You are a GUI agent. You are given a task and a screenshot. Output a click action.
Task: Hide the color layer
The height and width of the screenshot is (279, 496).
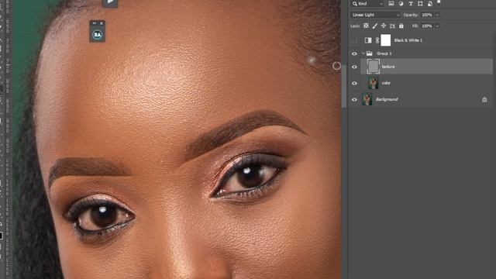(x=354, y=83)
